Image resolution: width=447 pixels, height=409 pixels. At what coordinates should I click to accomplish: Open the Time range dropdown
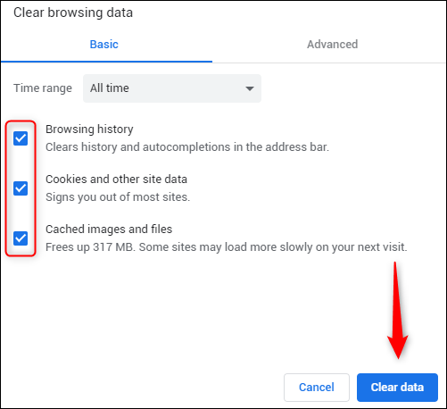click(172, 88)
